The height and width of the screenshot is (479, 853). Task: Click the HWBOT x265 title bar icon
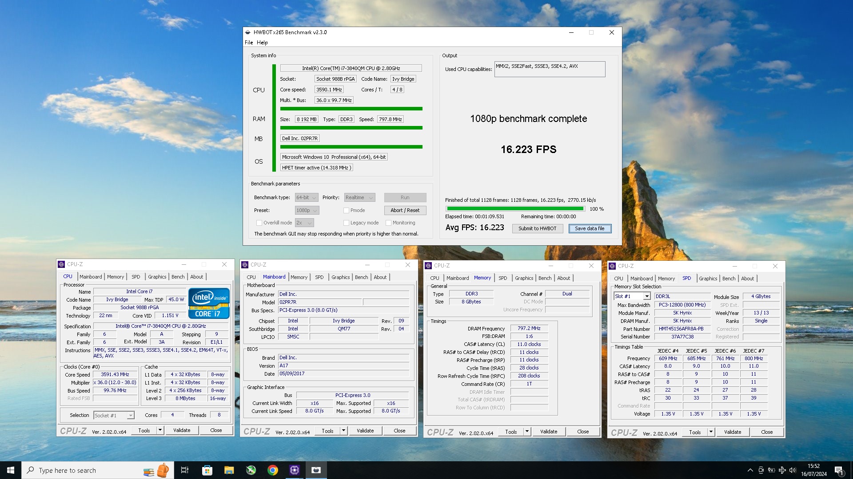(x=248, y=32)
